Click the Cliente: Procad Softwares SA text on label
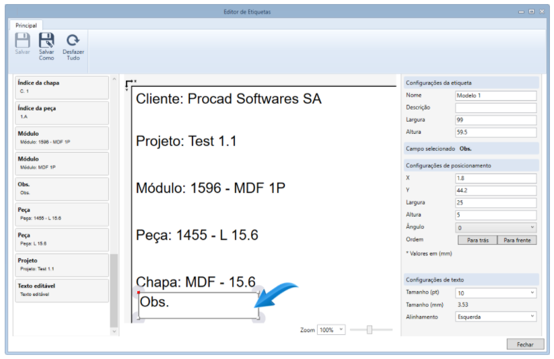Screen dimensions: 554x359 pos(229,99)
